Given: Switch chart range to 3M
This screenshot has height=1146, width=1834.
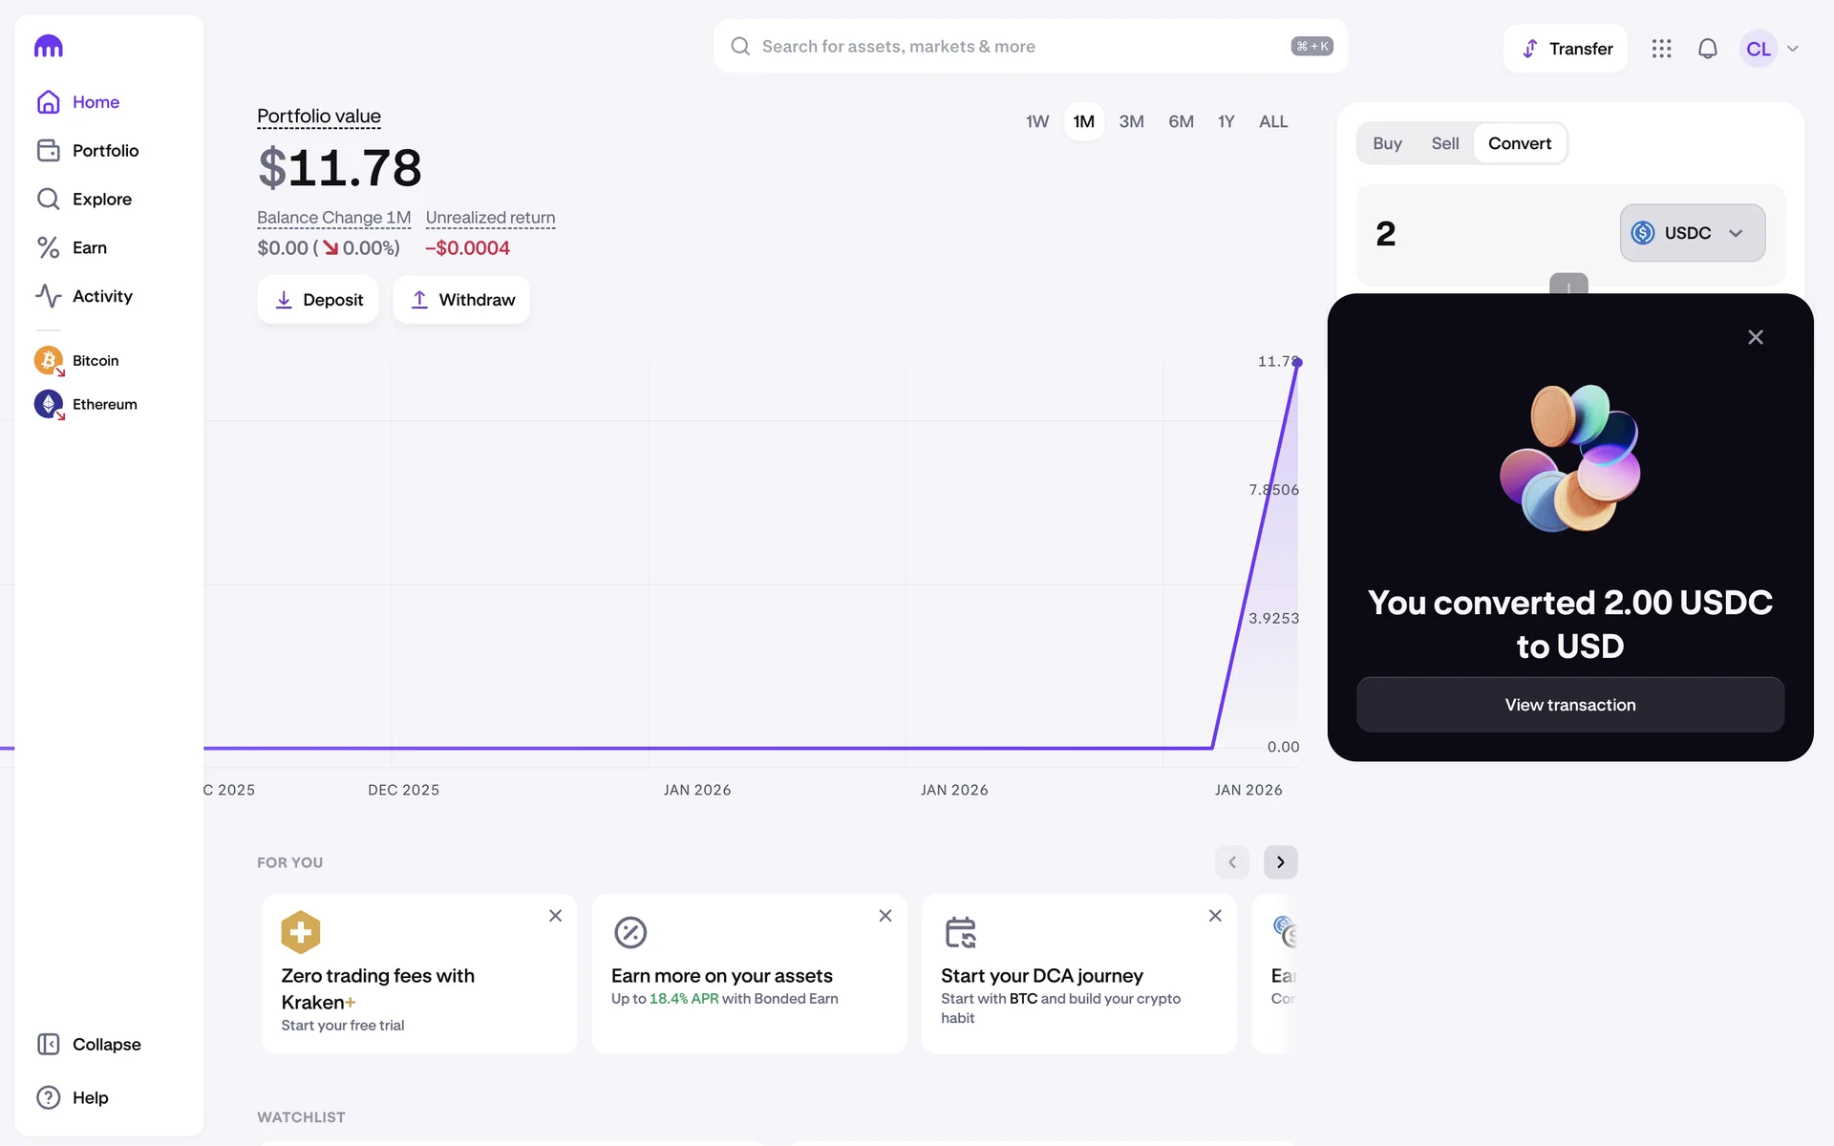Looking at the screenshot, I should click(x=1131, y=121).
